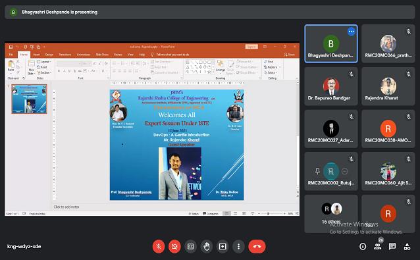The width and height of the screenshot is (420, 260).
Task: Open the Animations ribbon tab
Action: click(84, 55)
